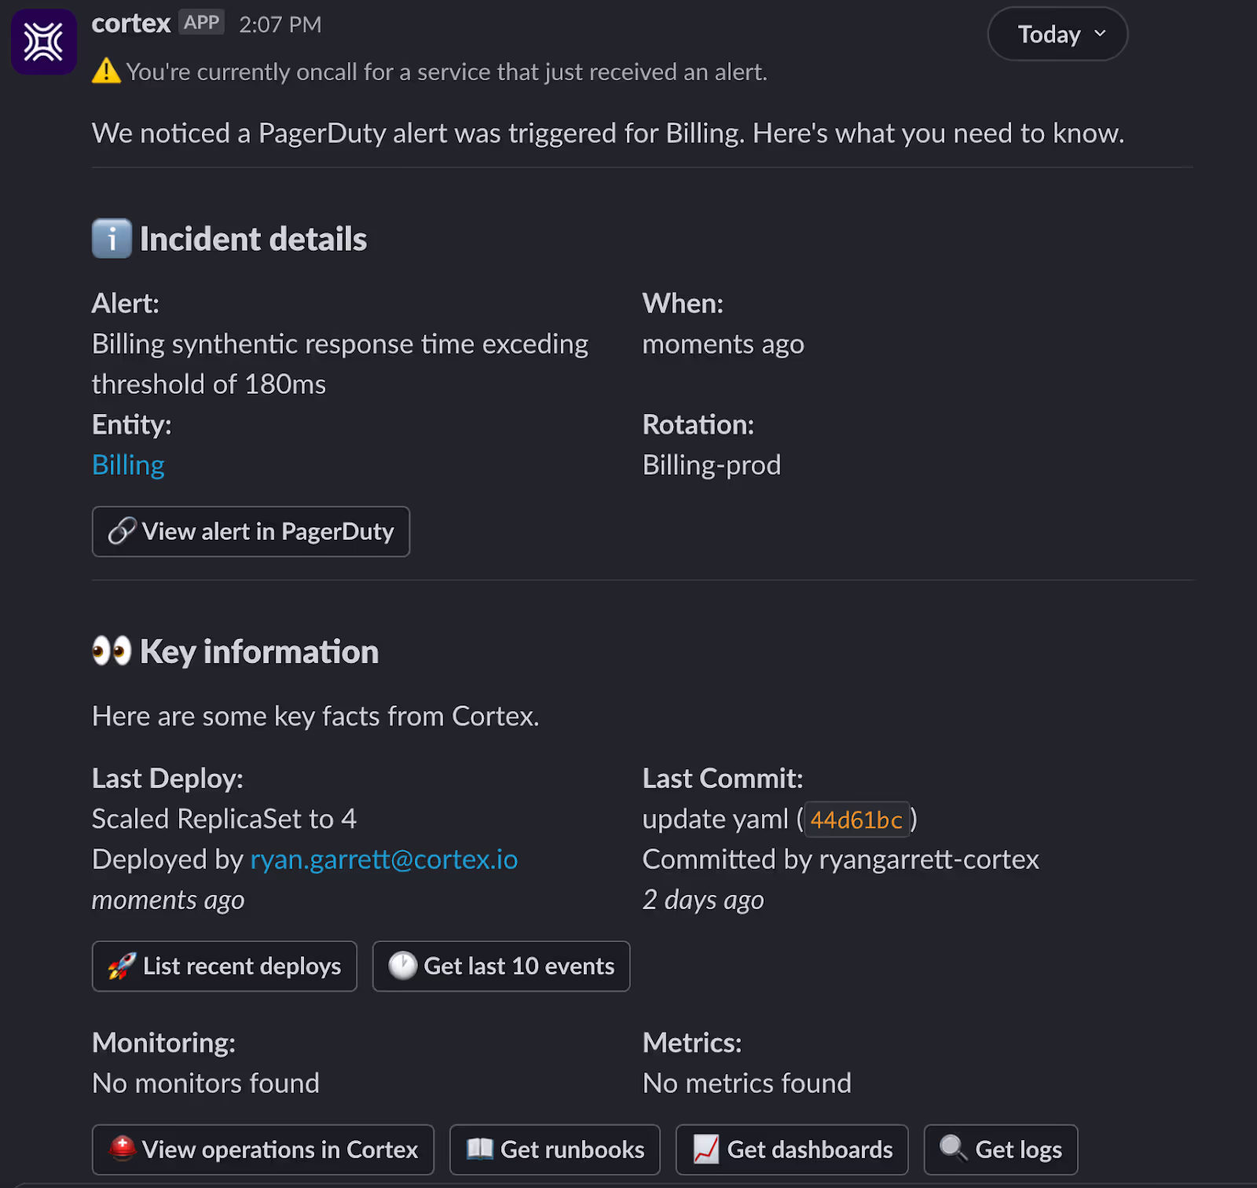Open ryan.garrett@cortex.io email link
This screenshot has width=1257, height=1188.
click(x=383, y=860)
